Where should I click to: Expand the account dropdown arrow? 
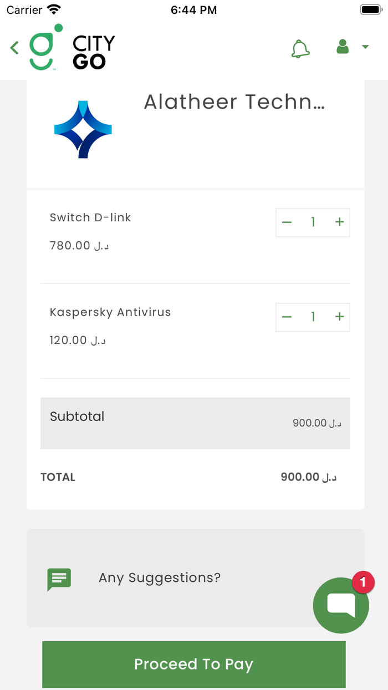point(365,47)
